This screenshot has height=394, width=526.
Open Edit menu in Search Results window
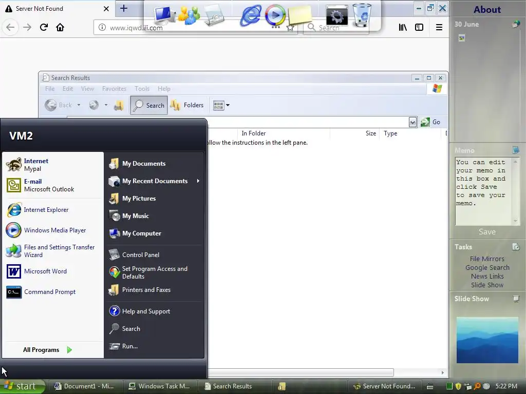point(67,89)
